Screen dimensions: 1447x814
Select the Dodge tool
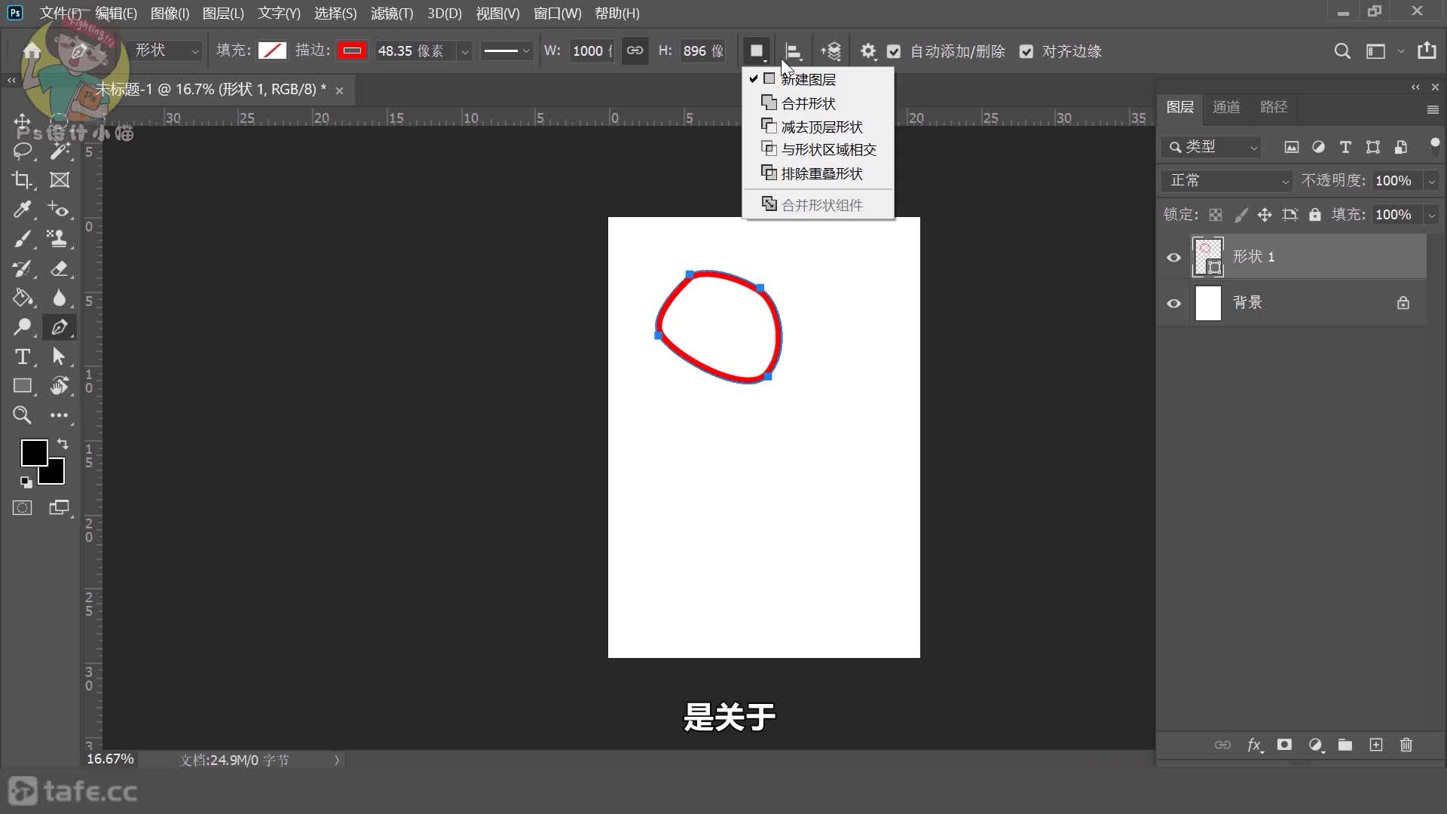[x=22, y=327]
